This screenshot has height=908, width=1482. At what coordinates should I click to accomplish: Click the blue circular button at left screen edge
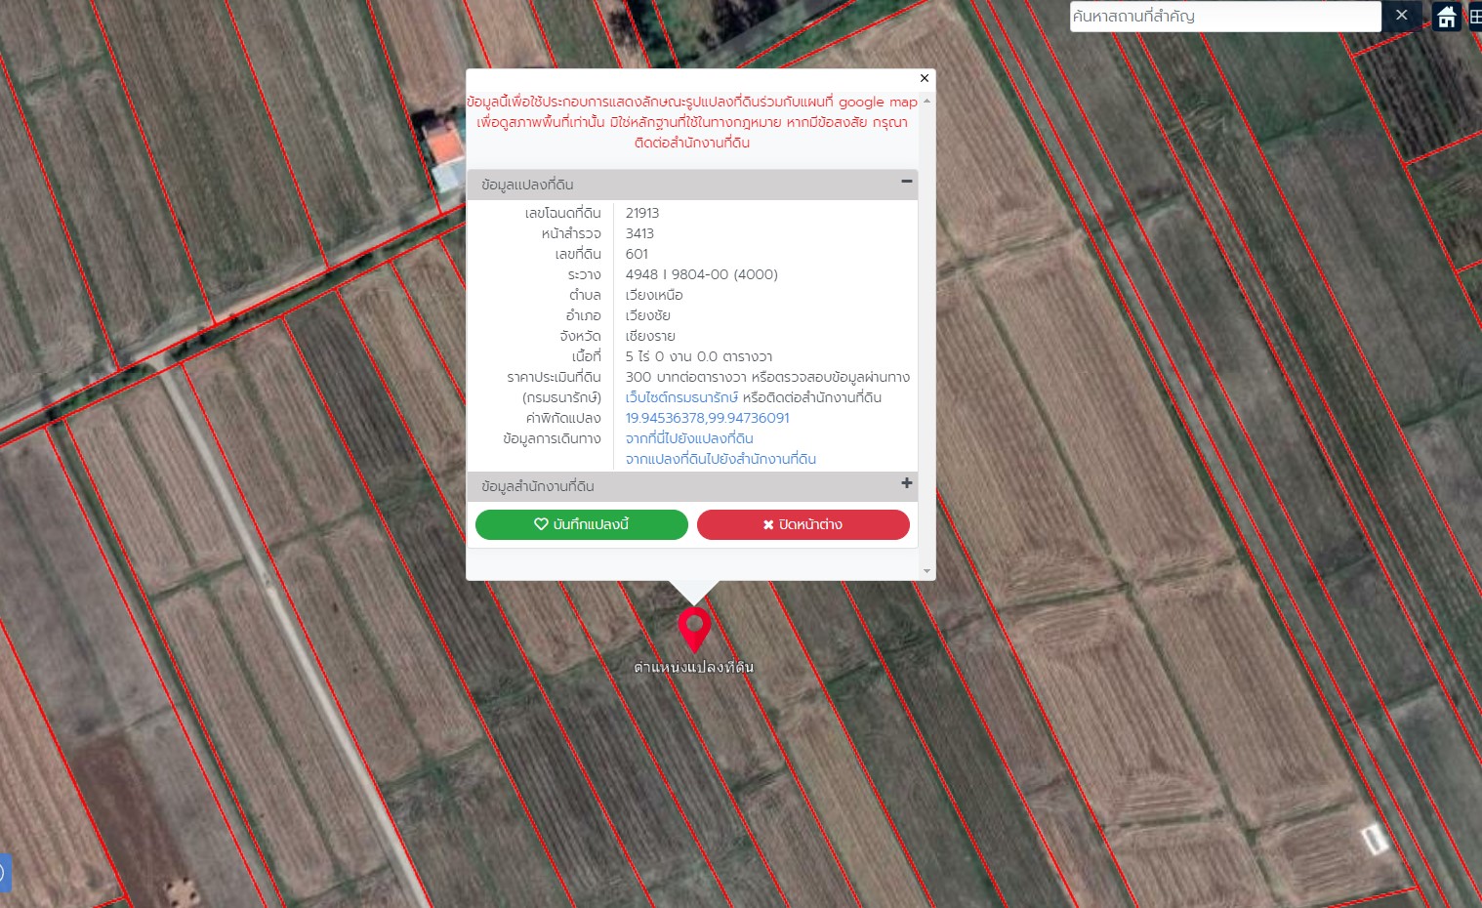coord(4,872)
